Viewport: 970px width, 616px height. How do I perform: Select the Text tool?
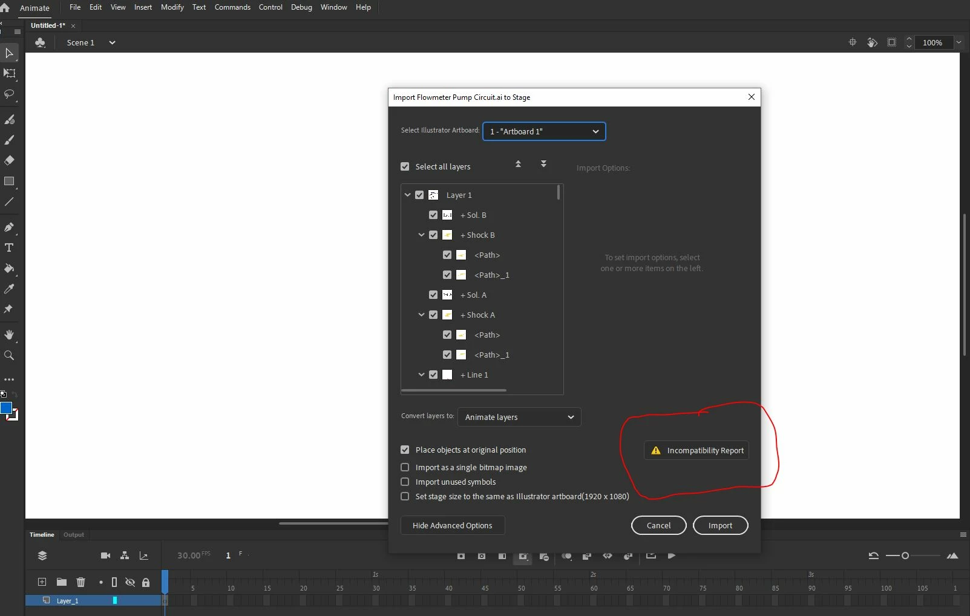coord(9,247)
